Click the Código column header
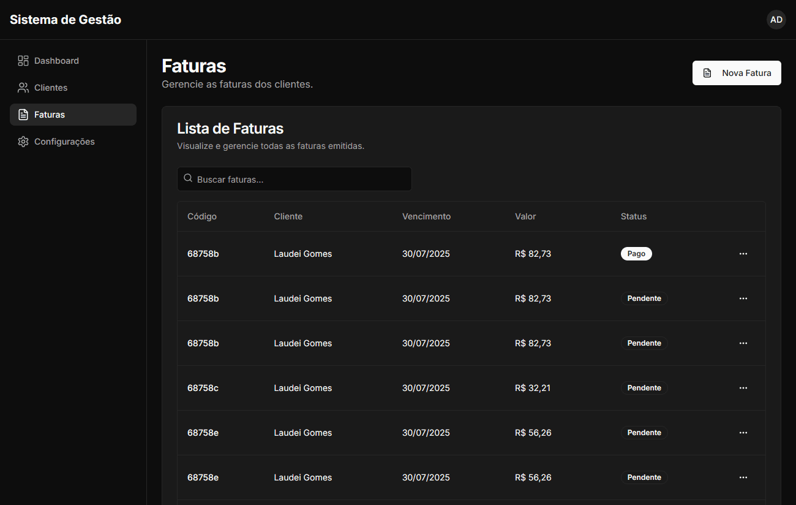The width and height of the screenshot is (796, 505). tap(202, 216)
